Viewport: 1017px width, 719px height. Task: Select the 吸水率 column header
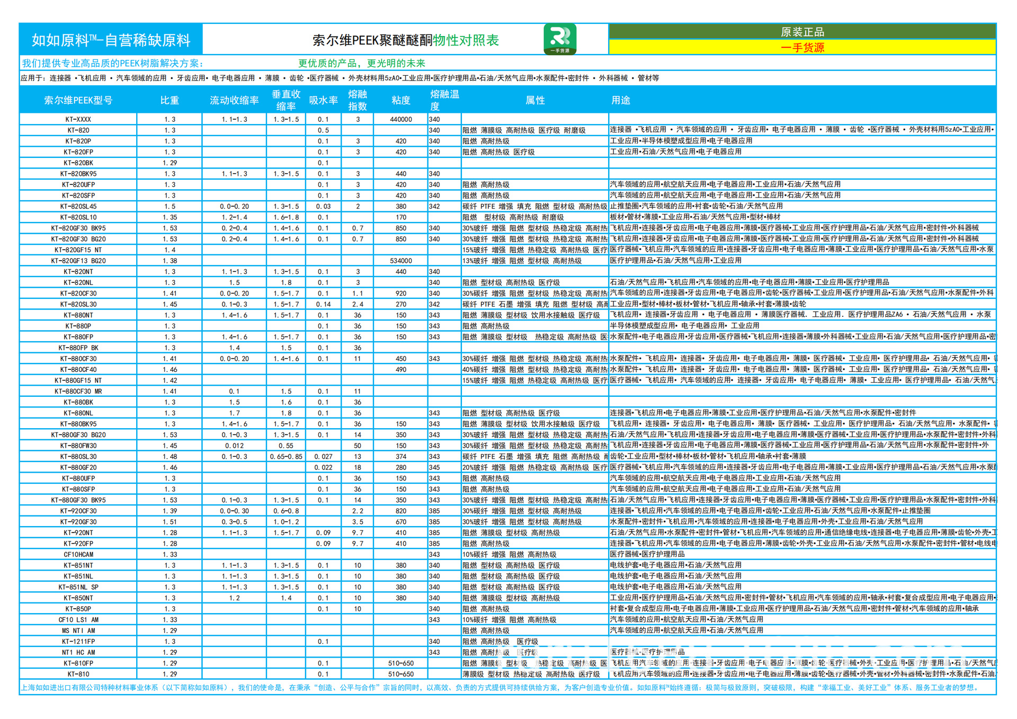point(325,100)
